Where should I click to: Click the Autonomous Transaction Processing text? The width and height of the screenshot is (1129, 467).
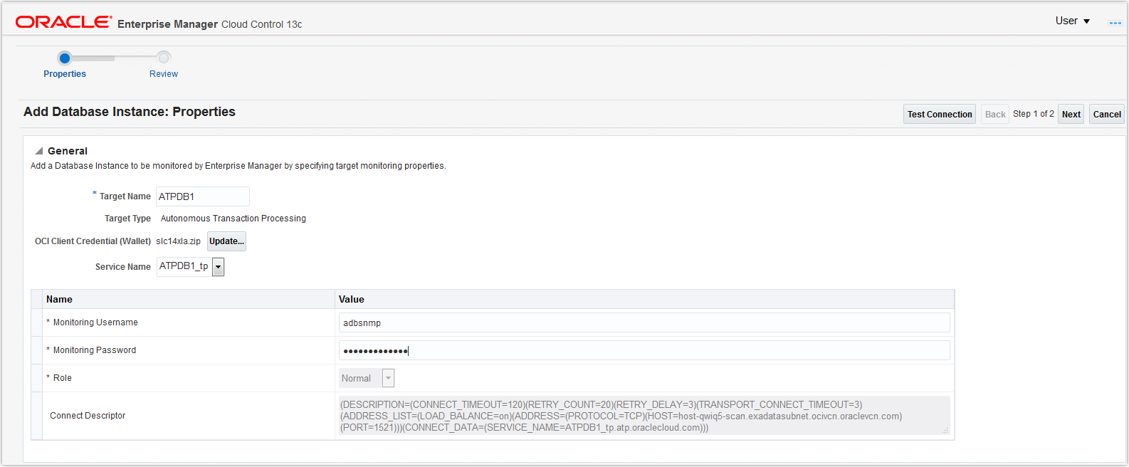[x=233, y=219]
